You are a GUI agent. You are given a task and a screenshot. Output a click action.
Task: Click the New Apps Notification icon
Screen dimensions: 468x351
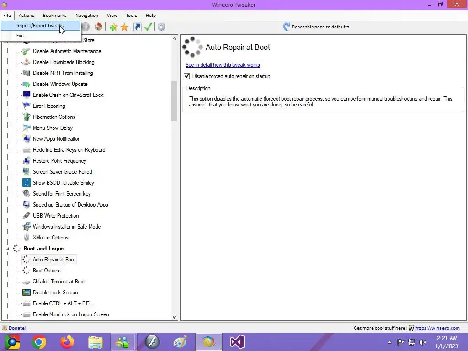click(26, 139)
